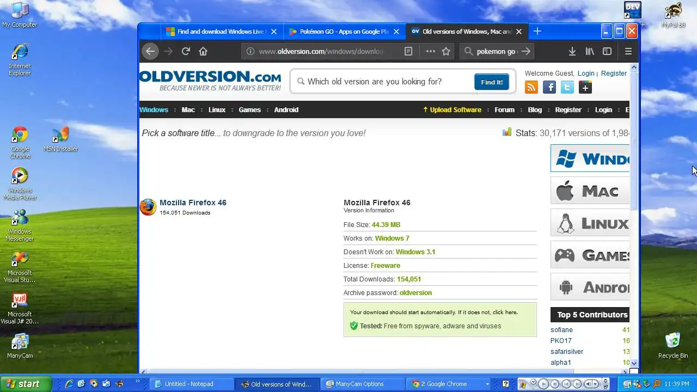Switch to ManyCam Options taskbar button
The image size is (697, 392).
363,384
